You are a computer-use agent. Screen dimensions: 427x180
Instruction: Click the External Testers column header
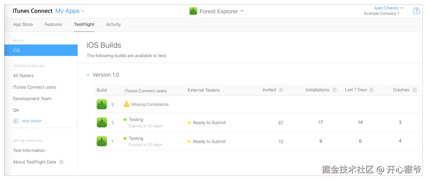pyautogui.click(x=204, y=90)
